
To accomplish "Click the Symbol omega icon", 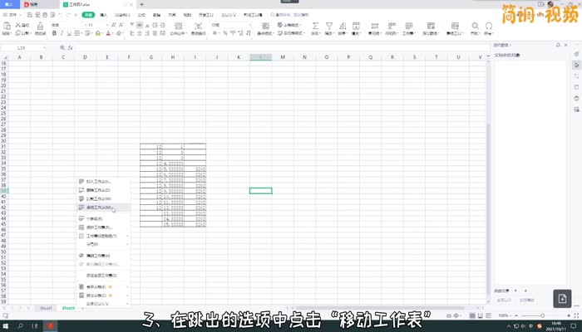I will pyautogui.click(x=489, y=26).
